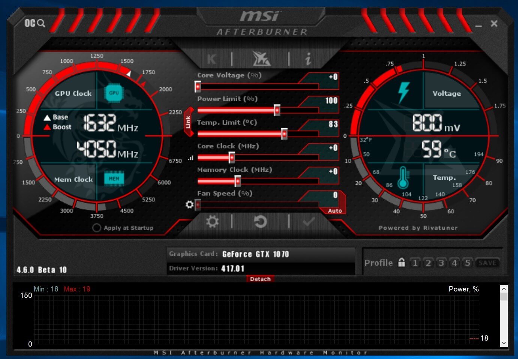Click the K Kombustor icon
Image resolution: width=518 pixels, height=359 pixels.
pyautogui.click(x=211, y=59)
